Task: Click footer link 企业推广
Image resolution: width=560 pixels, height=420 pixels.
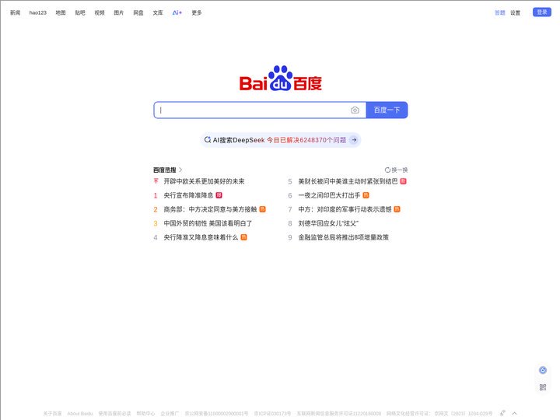Action: point(170,414)
